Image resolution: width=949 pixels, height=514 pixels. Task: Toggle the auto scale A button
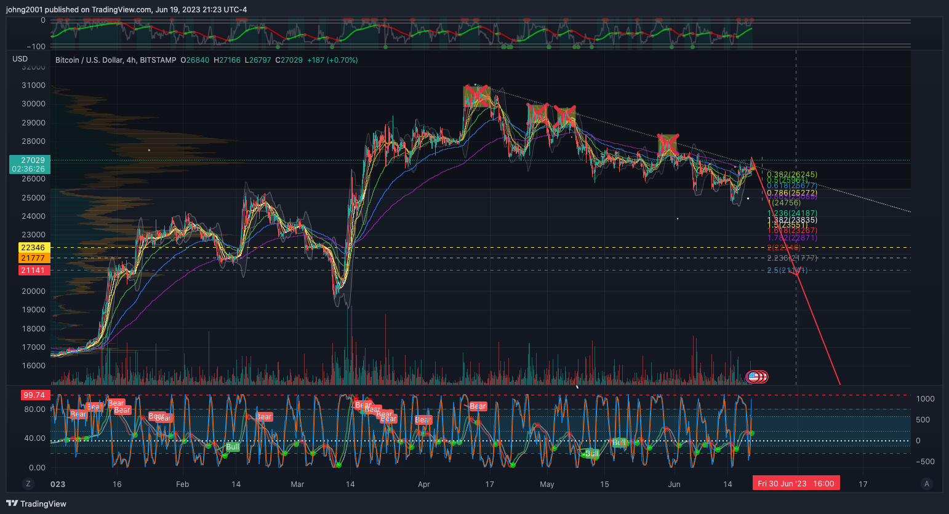click(x=927, y=484)
